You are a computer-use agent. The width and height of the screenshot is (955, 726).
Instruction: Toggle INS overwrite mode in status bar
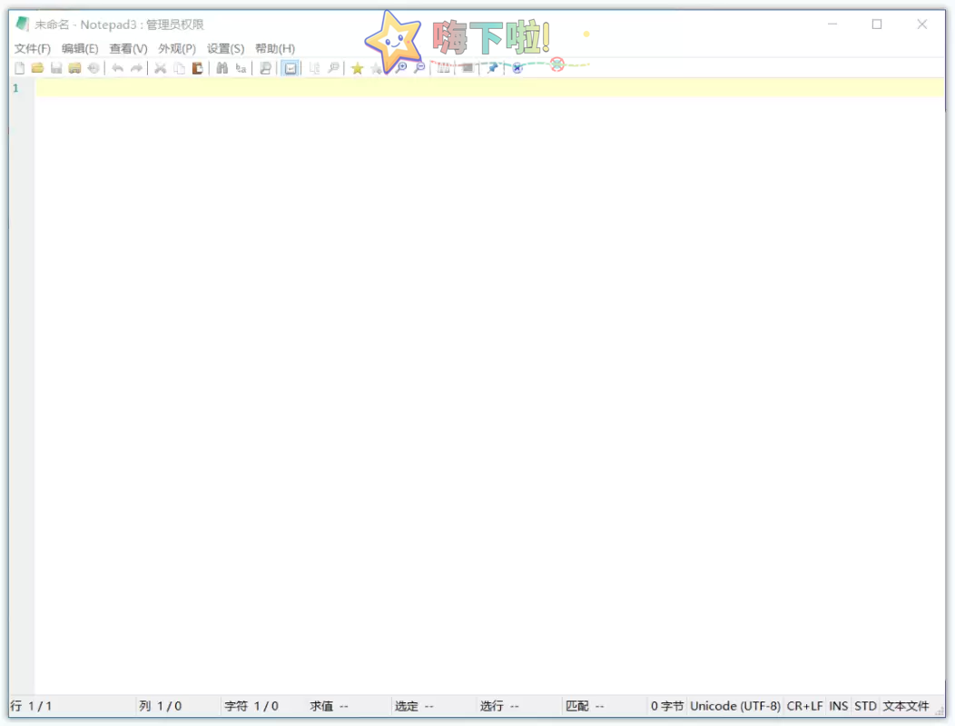(838, 705)
